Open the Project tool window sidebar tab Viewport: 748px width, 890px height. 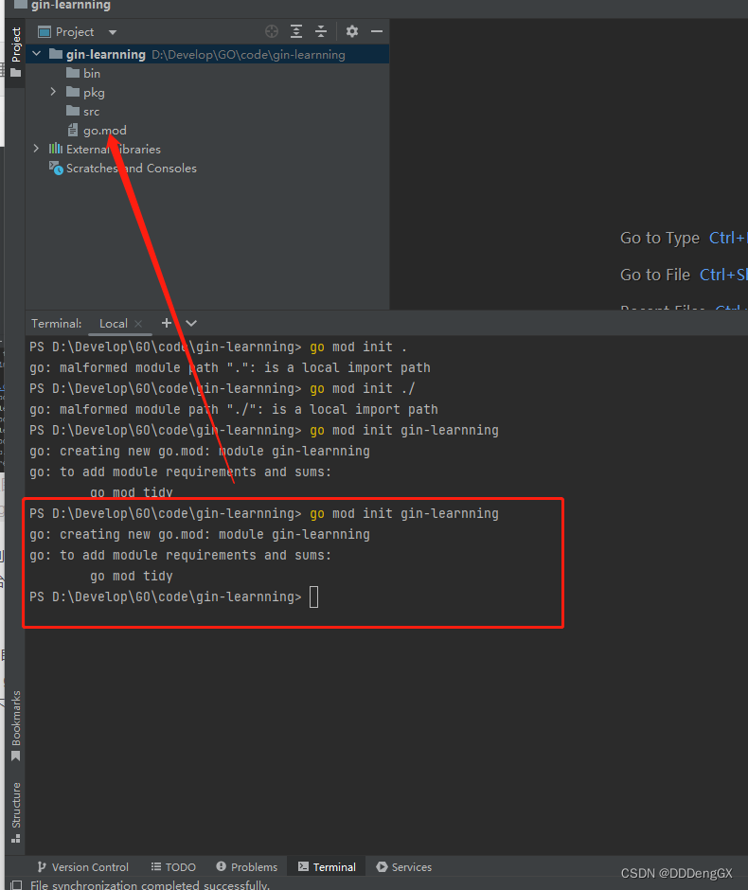16,52
